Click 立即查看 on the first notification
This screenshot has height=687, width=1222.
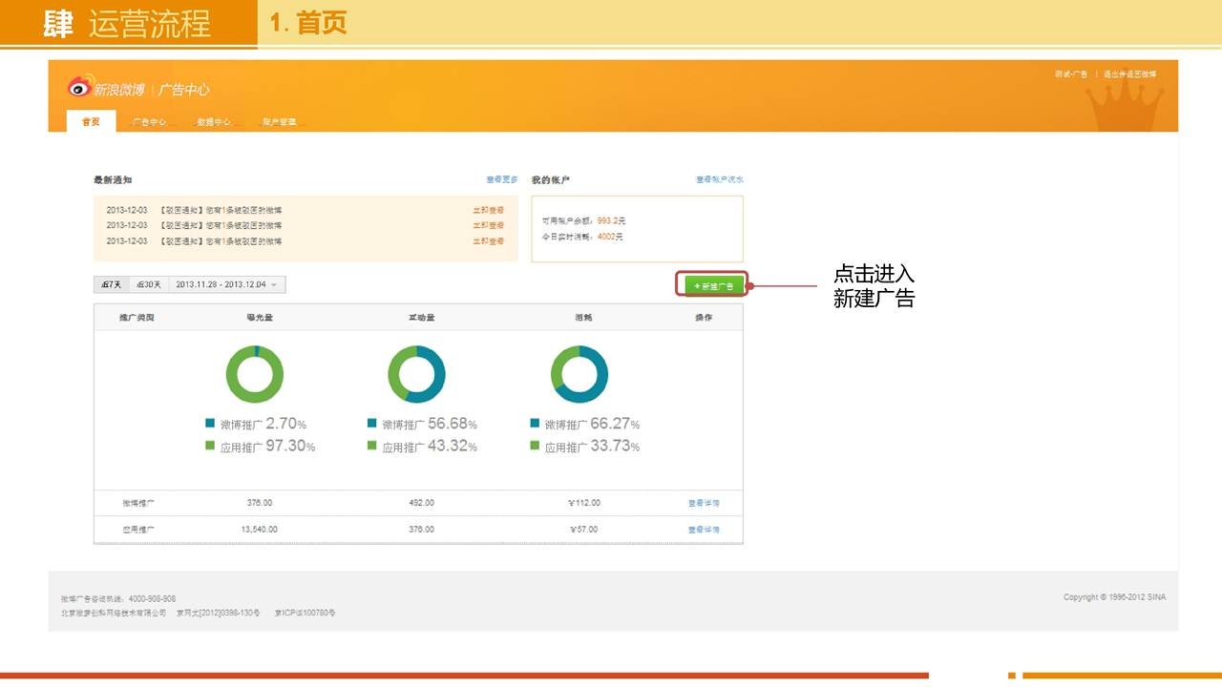[488, 210]
